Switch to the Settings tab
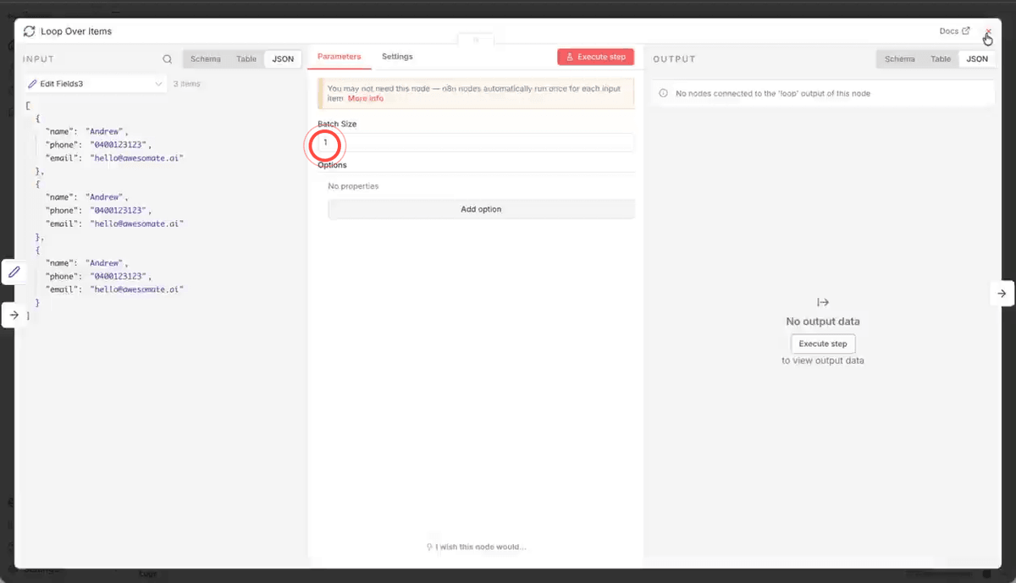The image size is (1016, 583). [397, 57]
